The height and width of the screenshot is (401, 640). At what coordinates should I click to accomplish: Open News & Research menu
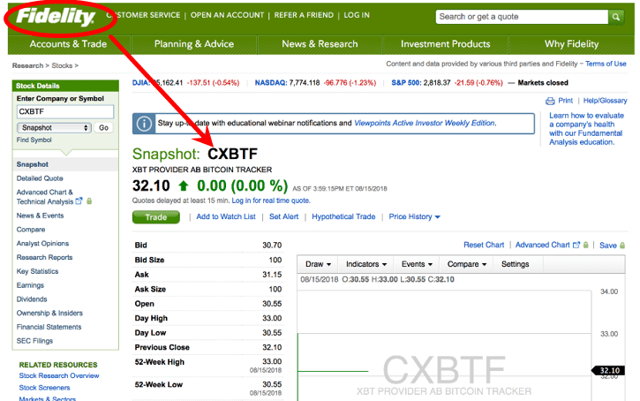pos(320,44)
